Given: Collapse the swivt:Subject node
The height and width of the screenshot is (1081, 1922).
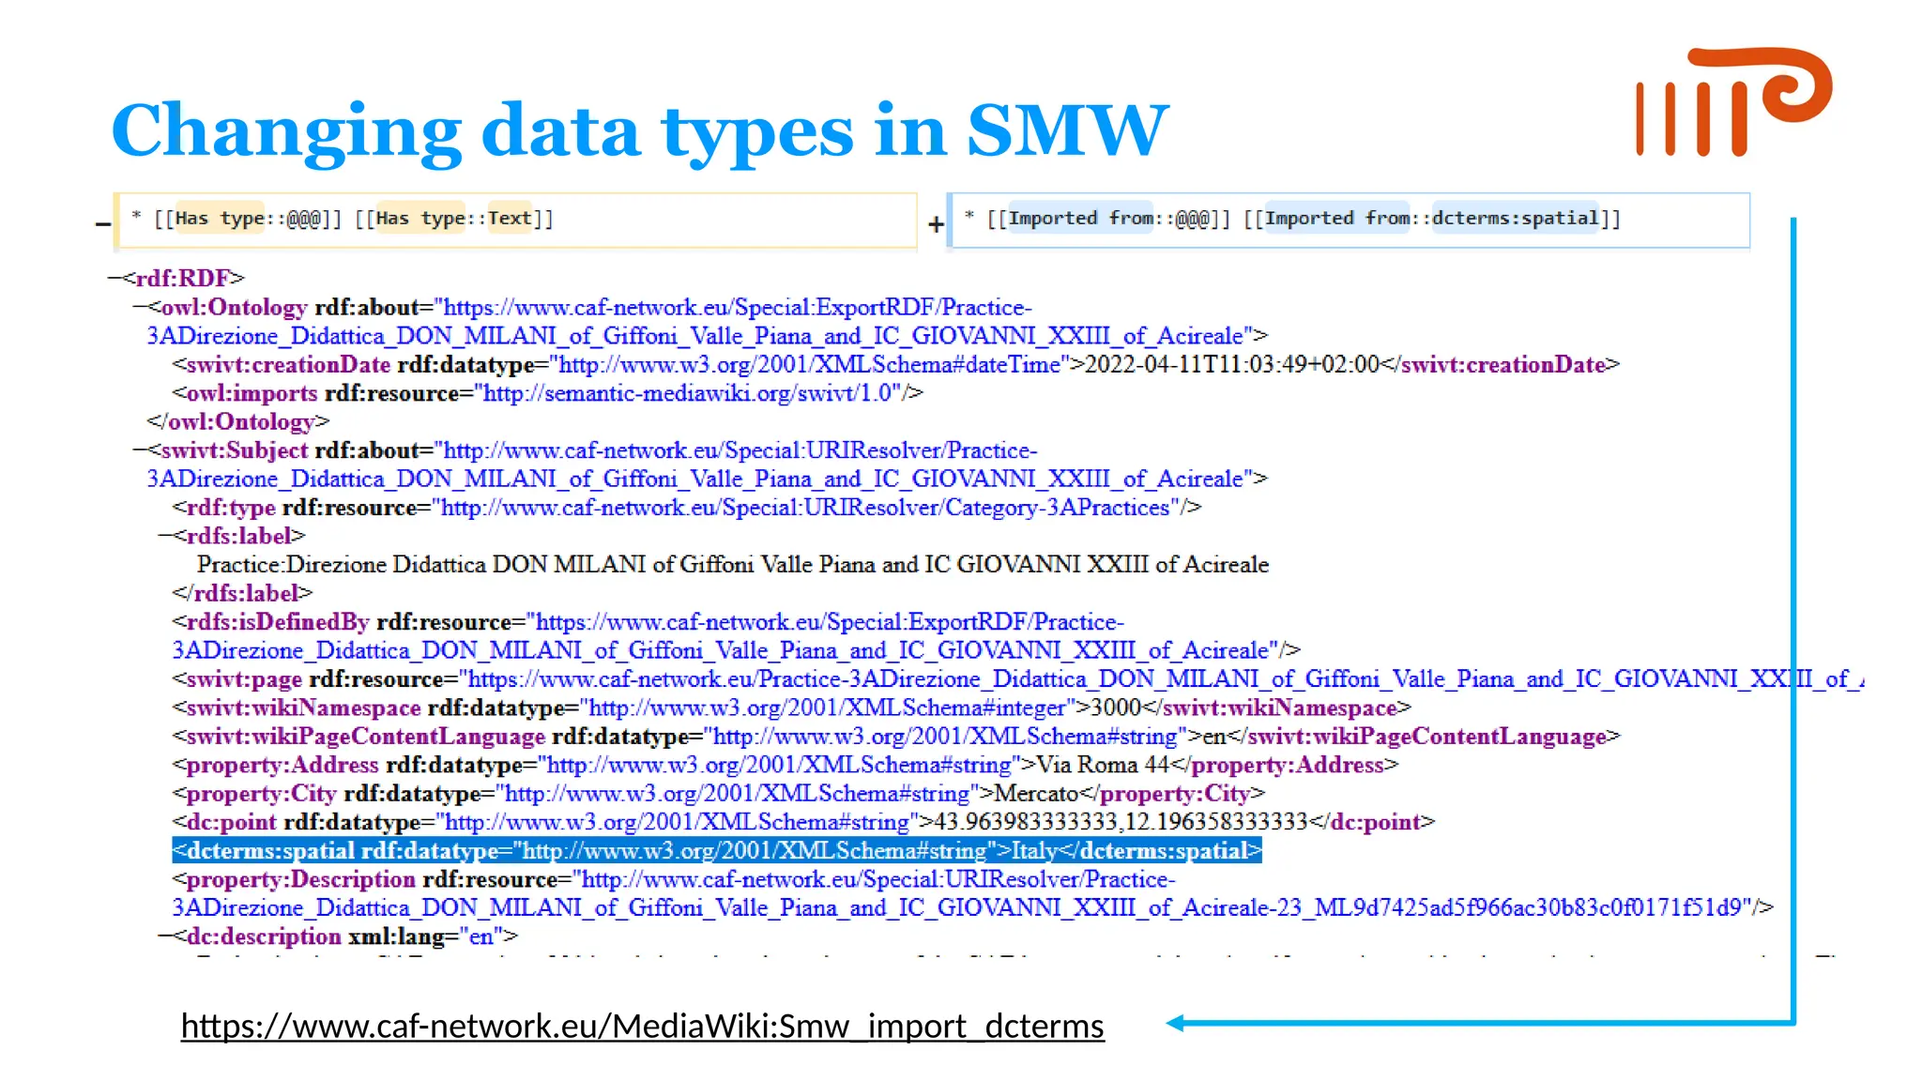Looking at the screenshot, I should 140,449.
